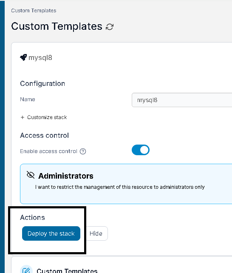Image resolution: width=232 pixels, height=273 pixels.
Task: Click the edit icon beside the lower Custom Templates heading
Action: [x=26, y=270]
